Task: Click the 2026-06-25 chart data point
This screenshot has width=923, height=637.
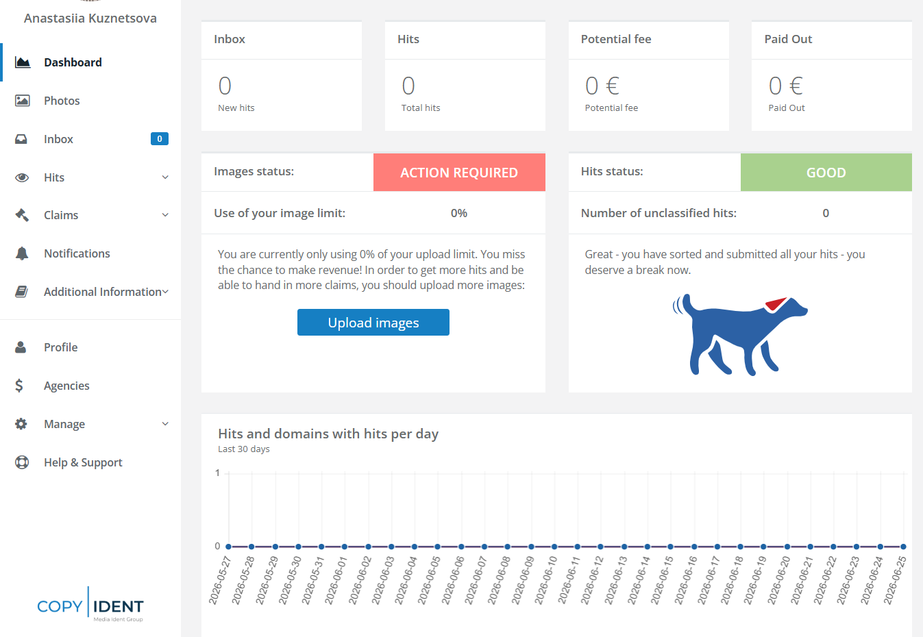Action: click(903, 547)
